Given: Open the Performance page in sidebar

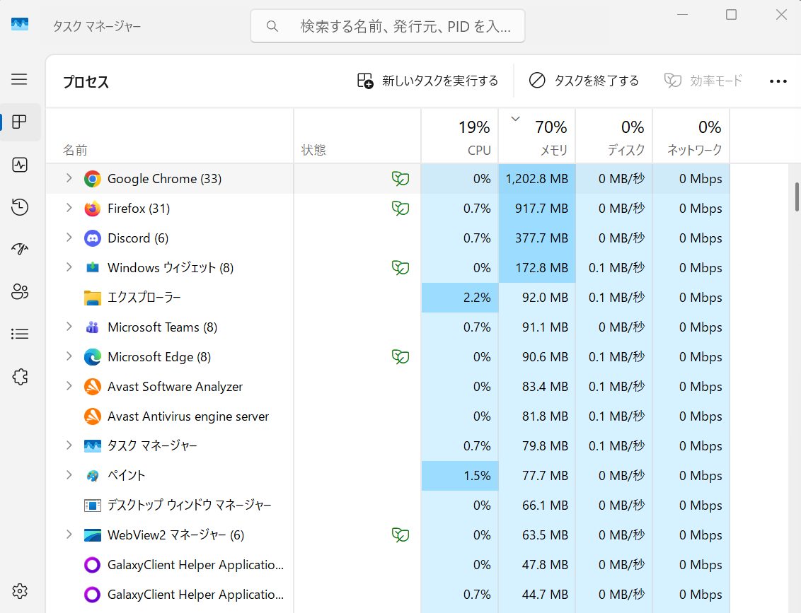Looking at the screenshot, I should click(20, 165).
